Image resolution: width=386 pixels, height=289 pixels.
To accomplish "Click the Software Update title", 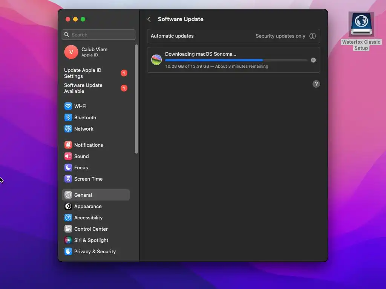I will (x=181, y=19).
